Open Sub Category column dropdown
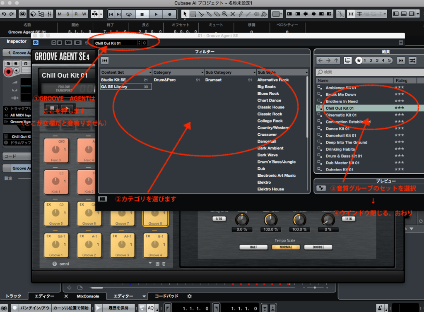 pos(255,72)
